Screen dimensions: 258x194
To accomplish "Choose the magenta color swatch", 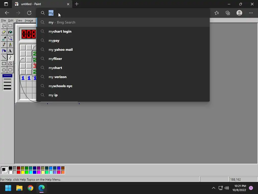I will pos(39,172).
